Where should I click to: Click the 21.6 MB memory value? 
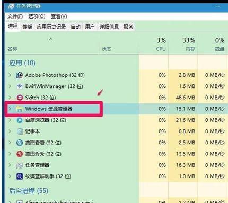click(x=186, y=120)
